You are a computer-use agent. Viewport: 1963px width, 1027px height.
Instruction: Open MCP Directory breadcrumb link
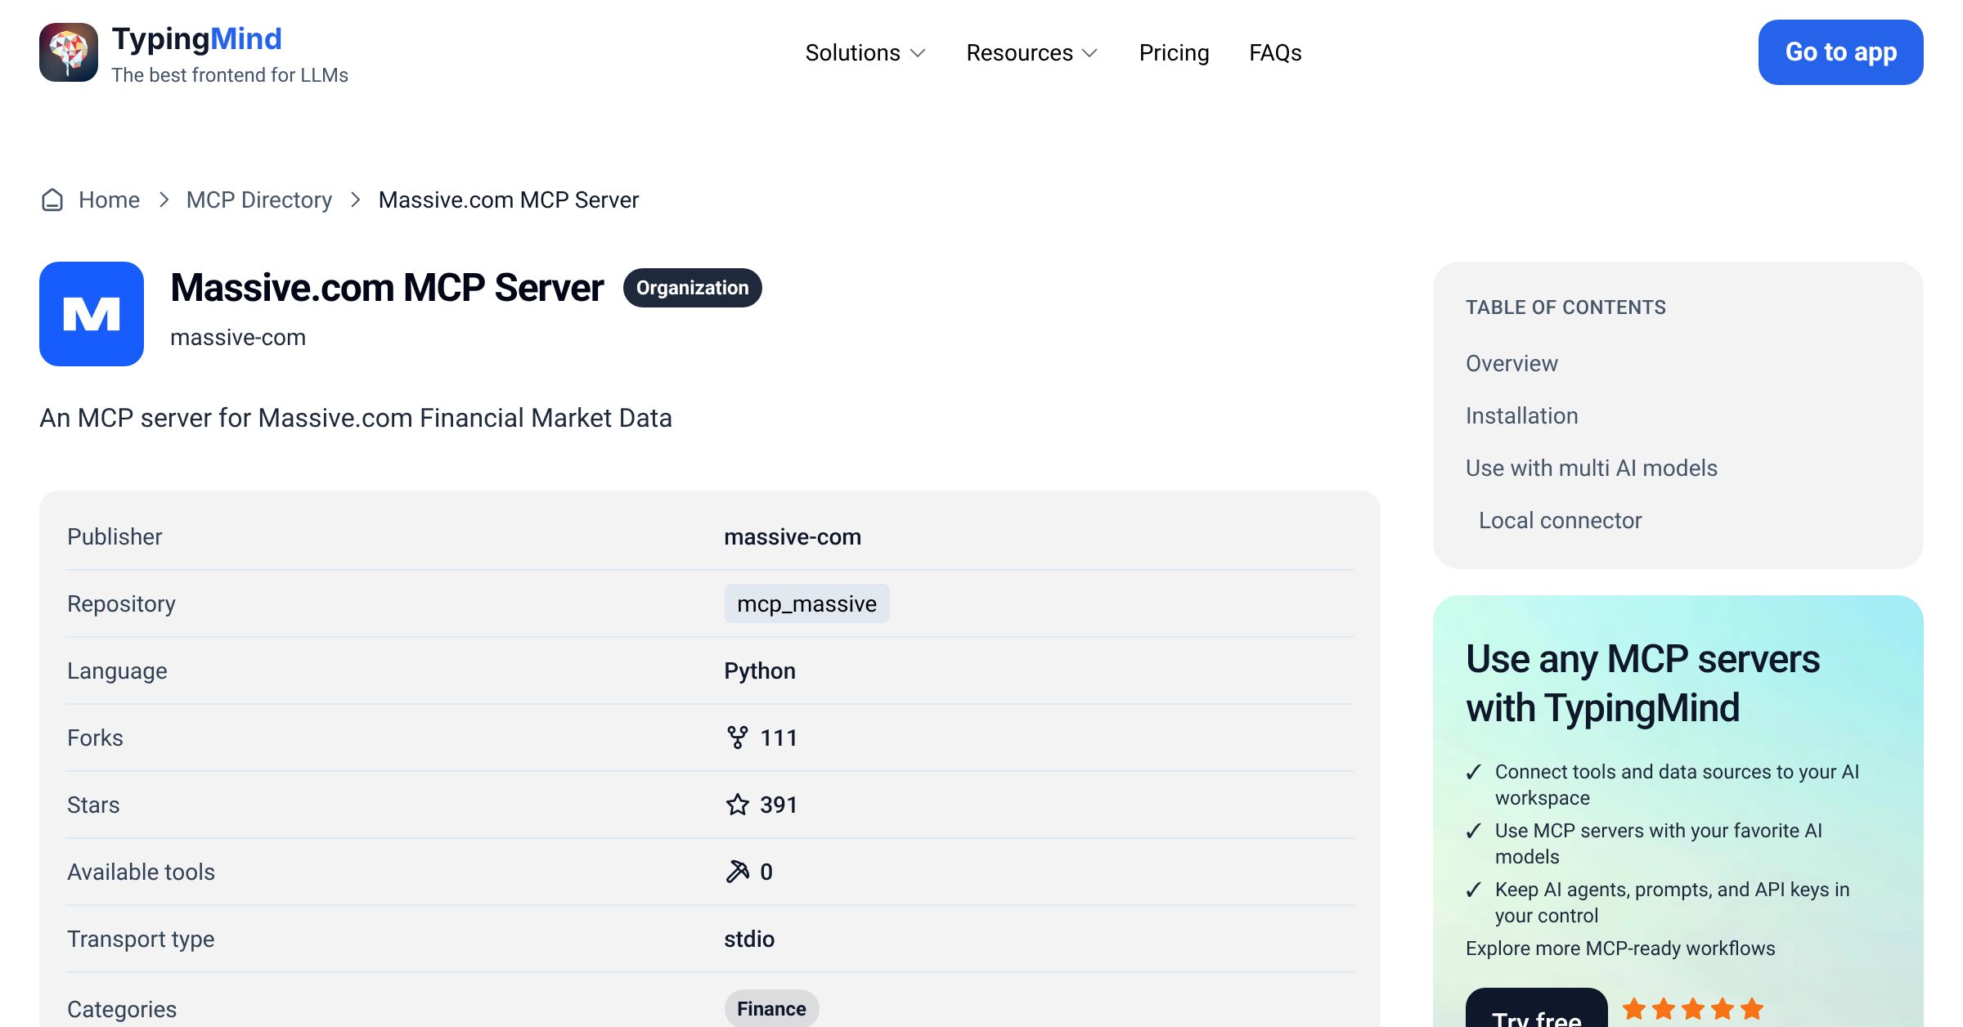click(259, 200)
